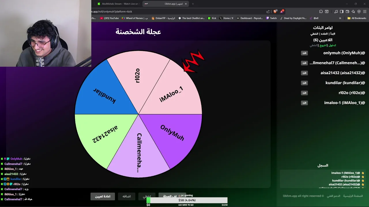Click imaloo-1 (iMAloo_1)@ player name
This screenshot has height=207, width=369.
click(344, 103)
